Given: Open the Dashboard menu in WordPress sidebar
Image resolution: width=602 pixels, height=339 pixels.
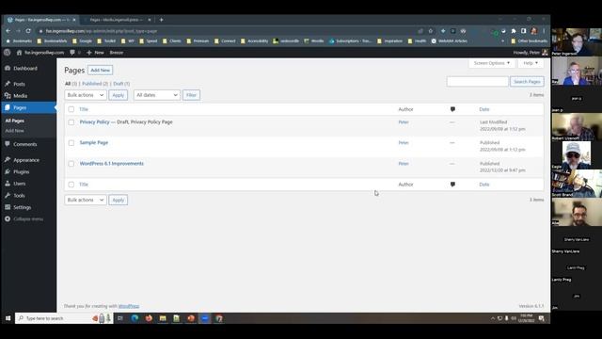Looking at the screenshot, I should (x=25, y=69).
